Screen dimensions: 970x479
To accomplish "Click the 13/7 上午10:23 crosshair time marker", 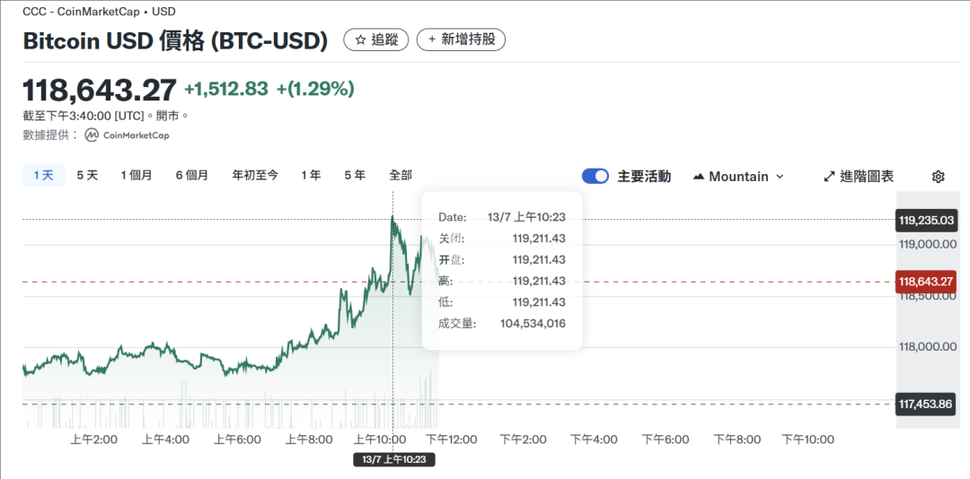I will [394, 460].
